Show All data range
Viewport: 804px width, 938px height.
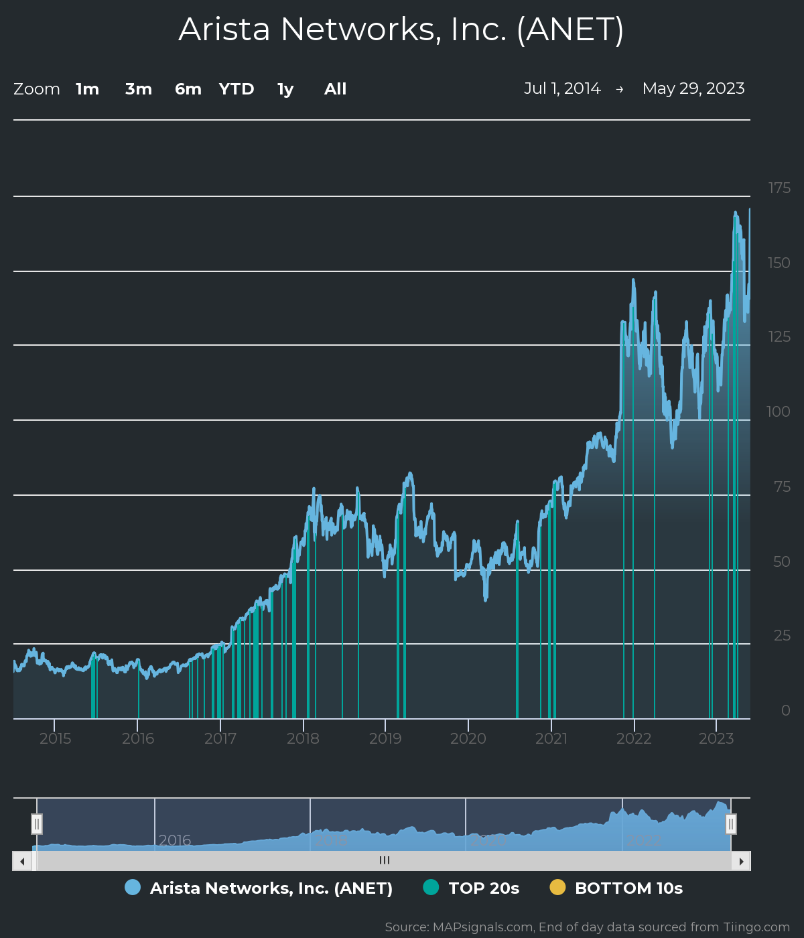(336, 89)
